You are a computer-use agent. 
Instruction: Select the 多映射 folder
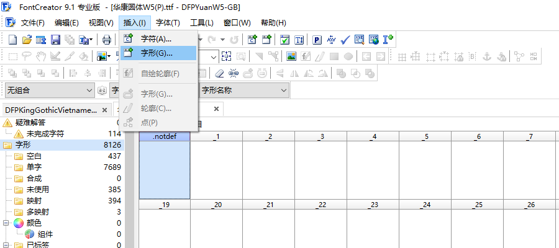(x=37, y=212)
